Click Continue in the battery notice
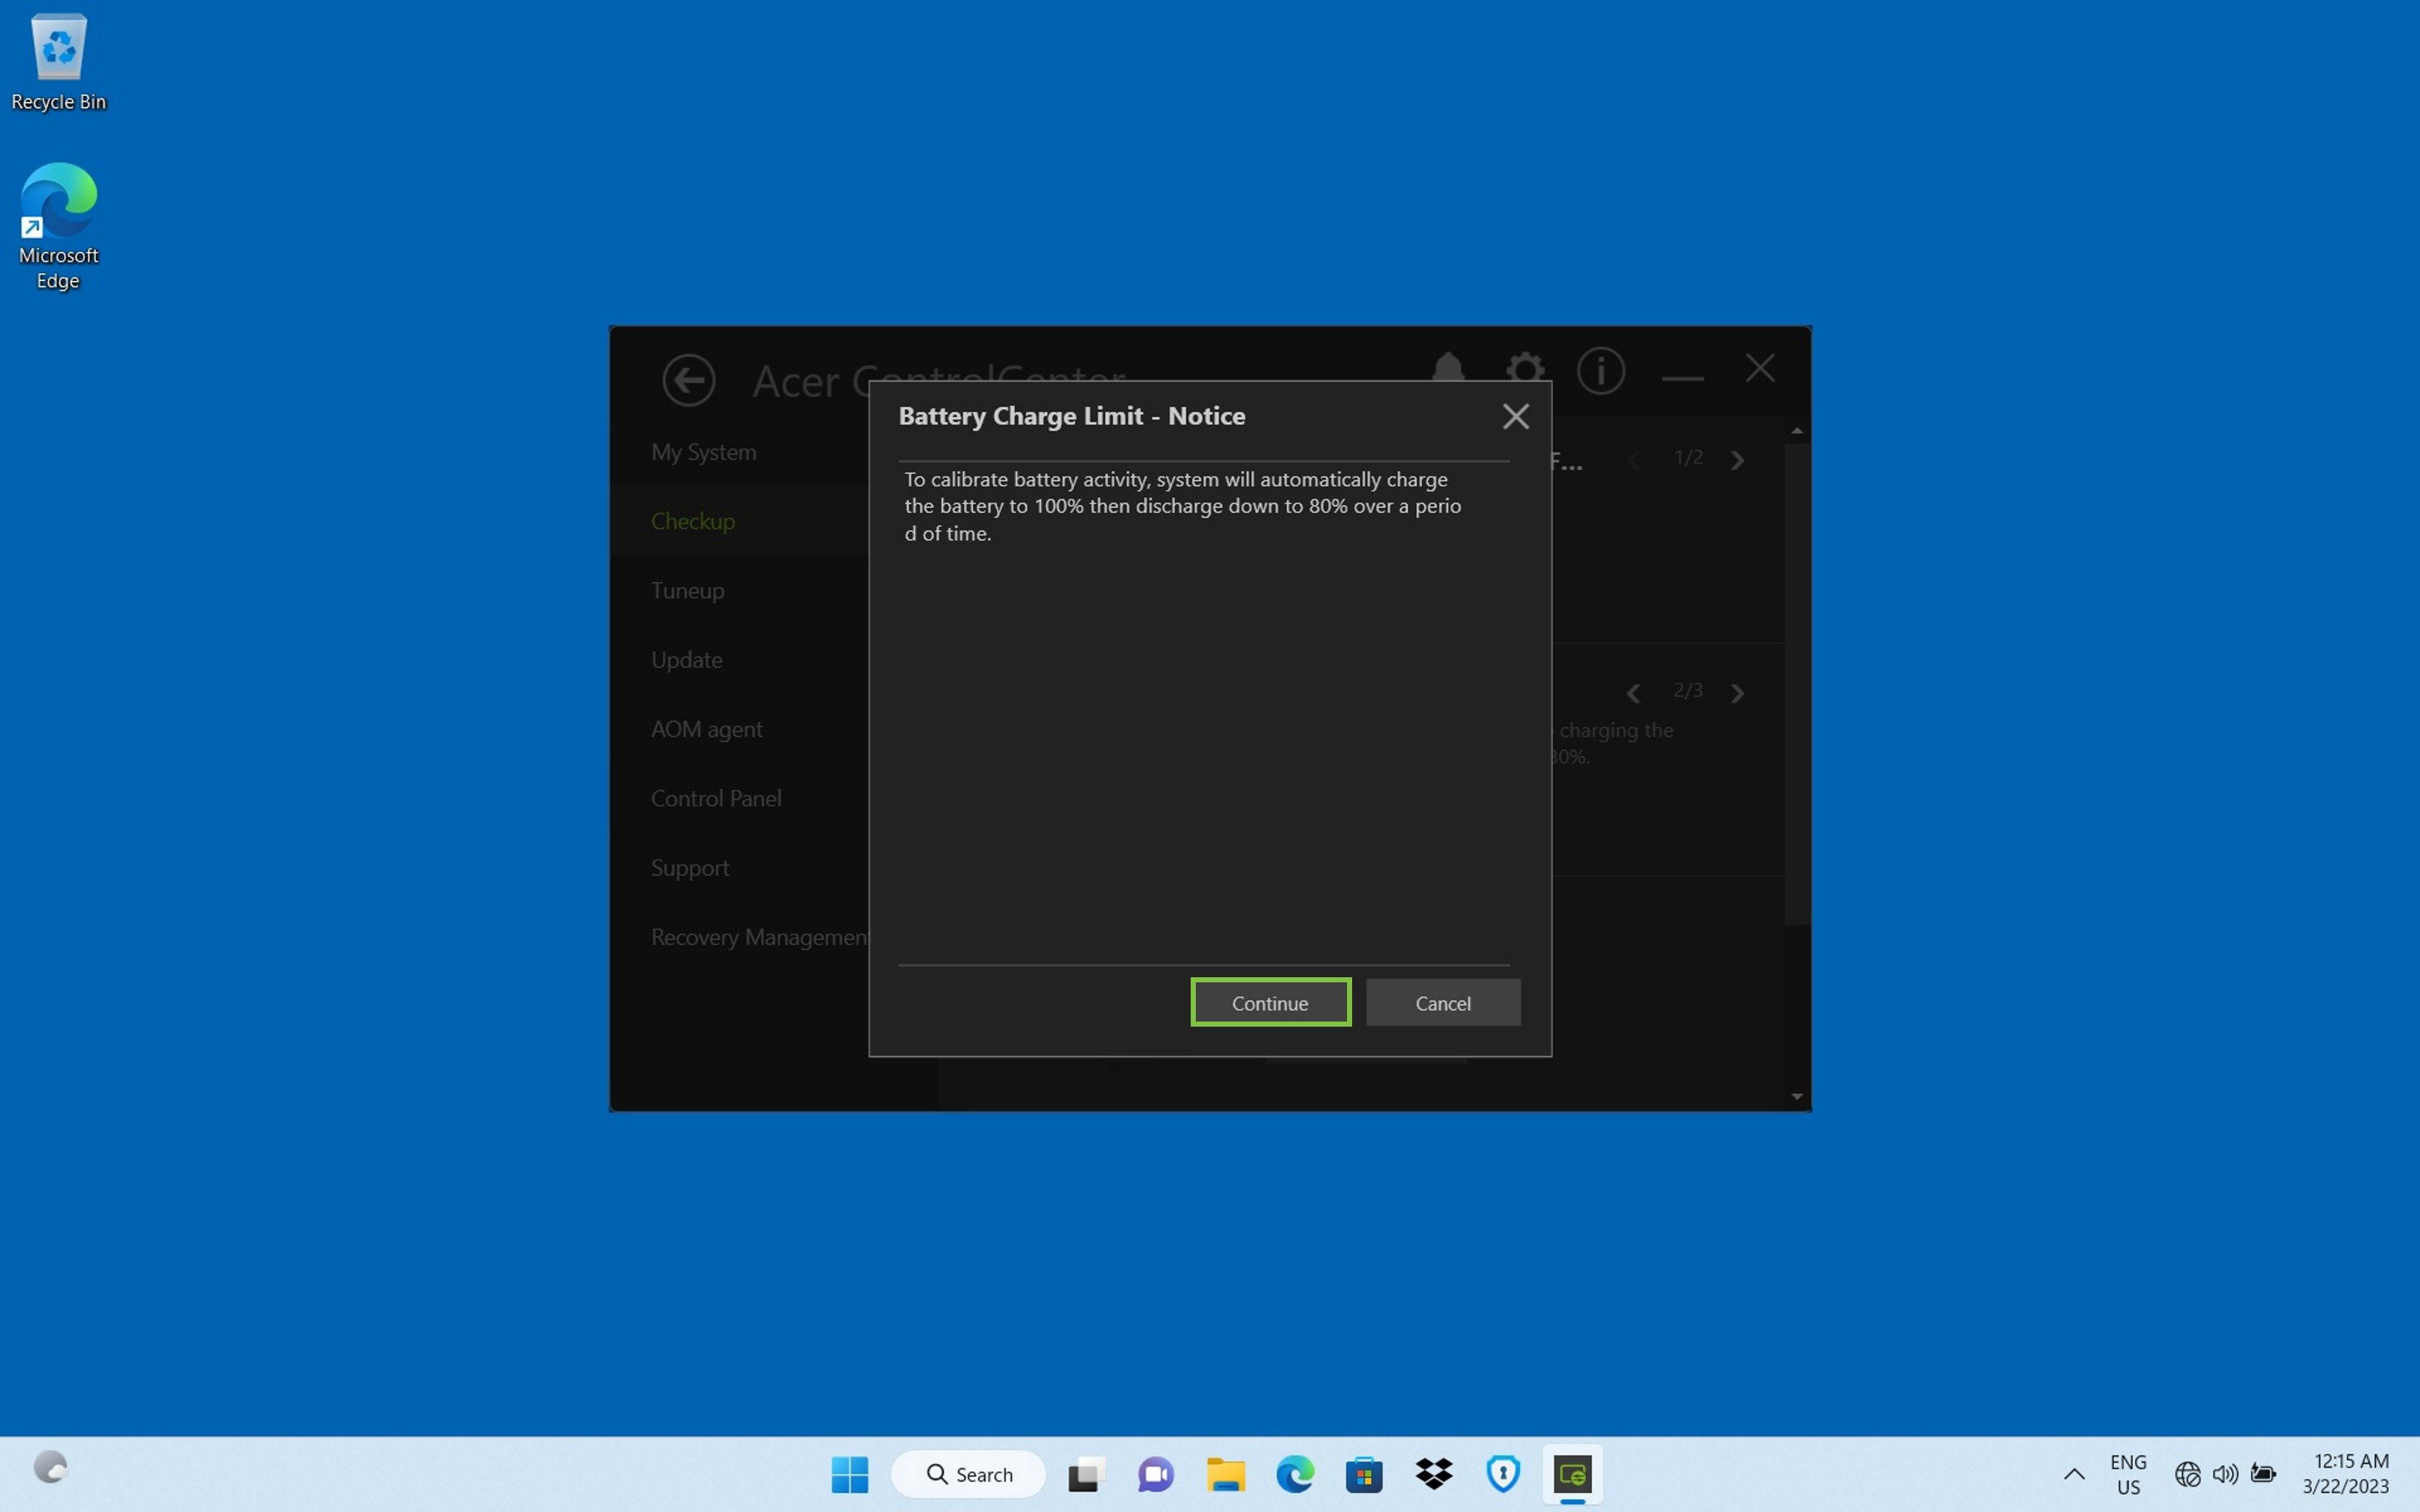Viewport: 2420px width, 1512px height. [1269, 1002]
